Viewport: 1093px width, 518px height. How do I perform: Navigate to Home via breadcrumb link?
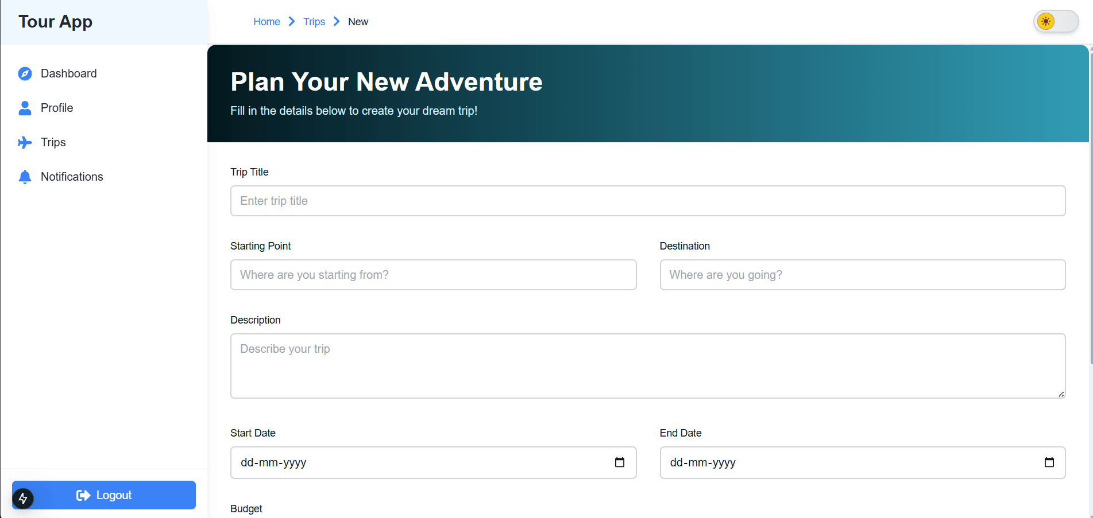[x=267, y=21]
